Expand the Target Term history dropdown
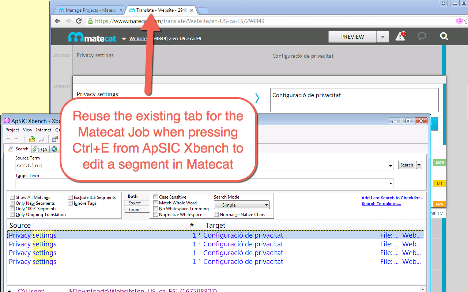This screenshot has width=468, height=292. tap(391, 183)
